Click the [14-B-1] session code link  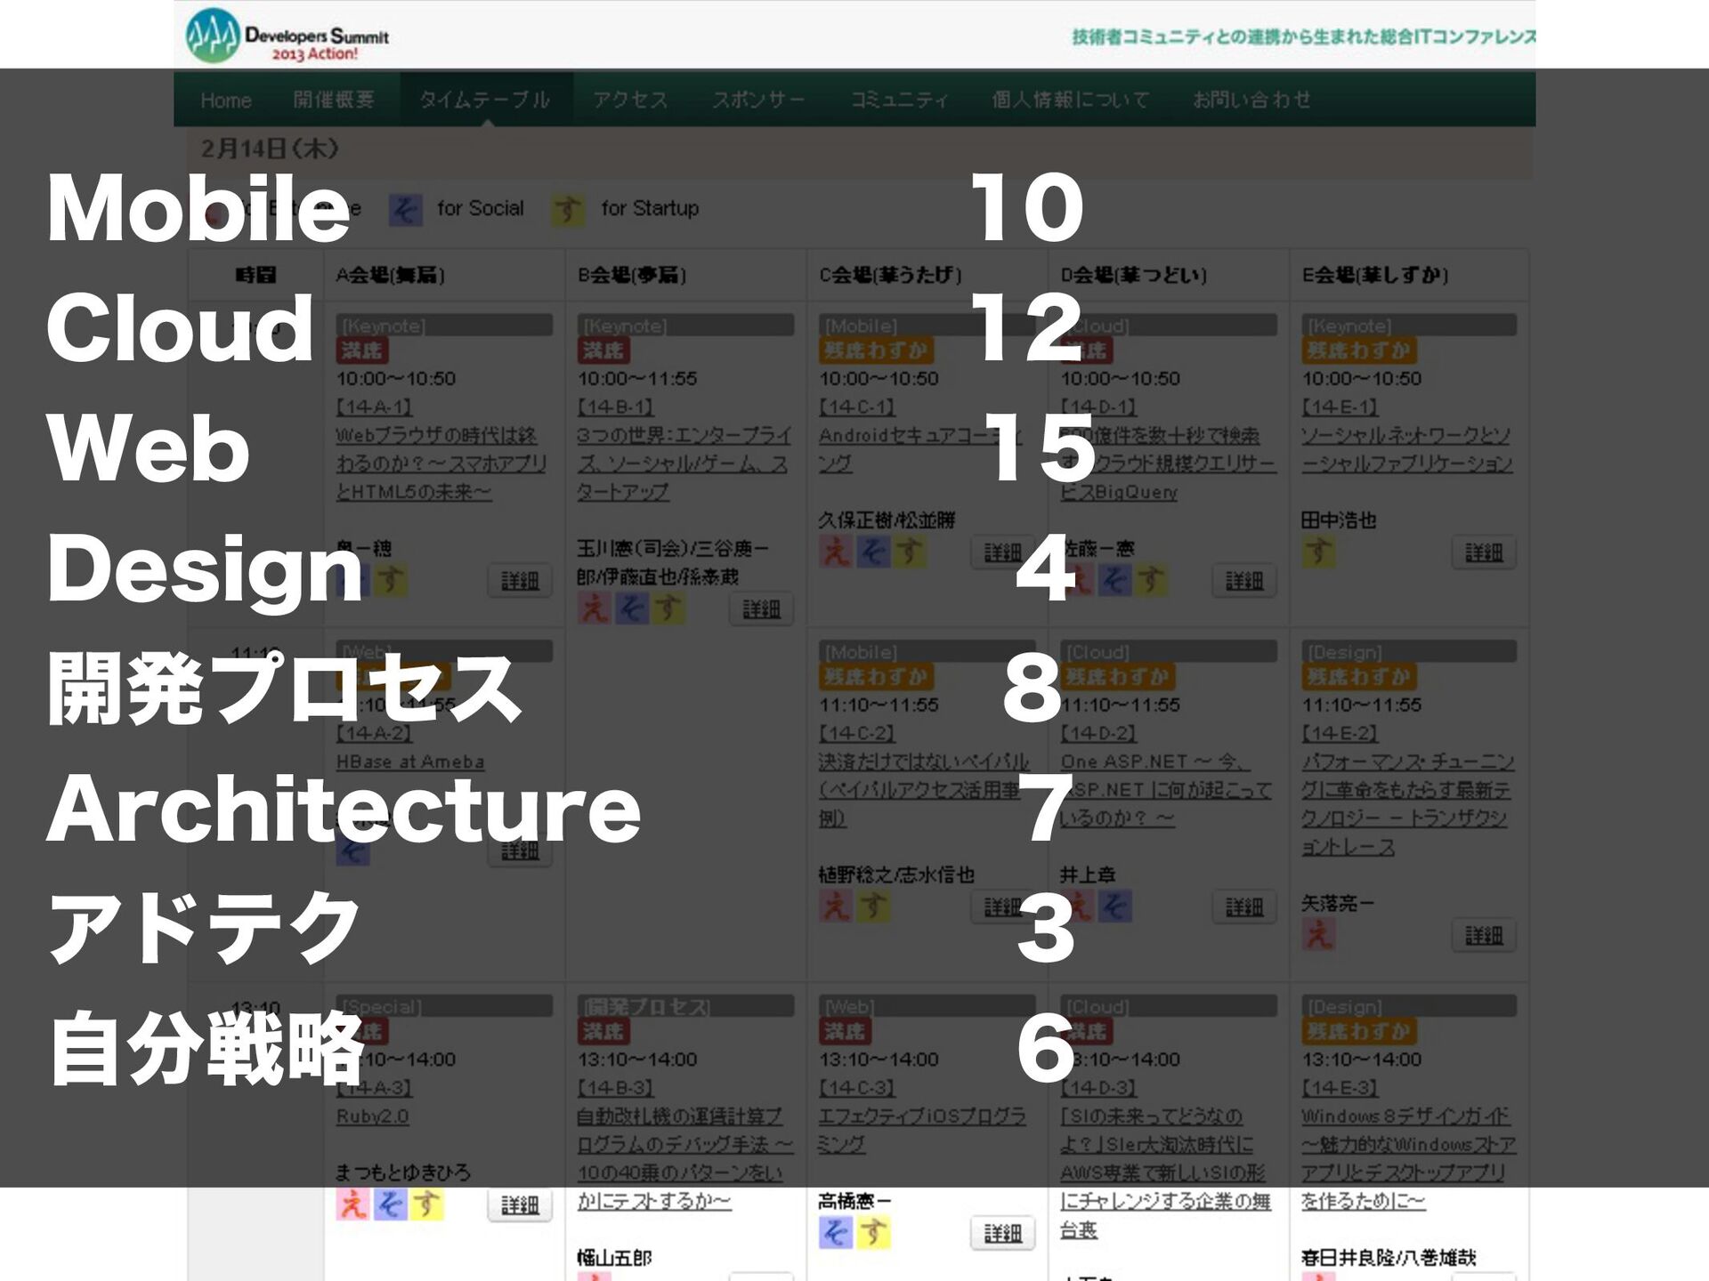point(616,407)
